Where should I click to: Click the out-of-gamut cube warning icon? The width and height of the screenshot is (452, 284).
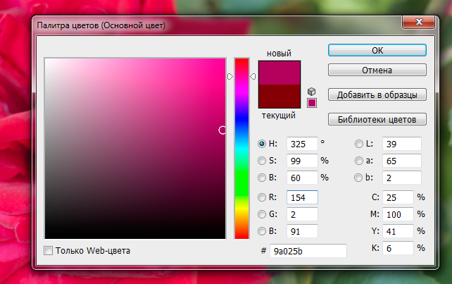coord(311,92)
